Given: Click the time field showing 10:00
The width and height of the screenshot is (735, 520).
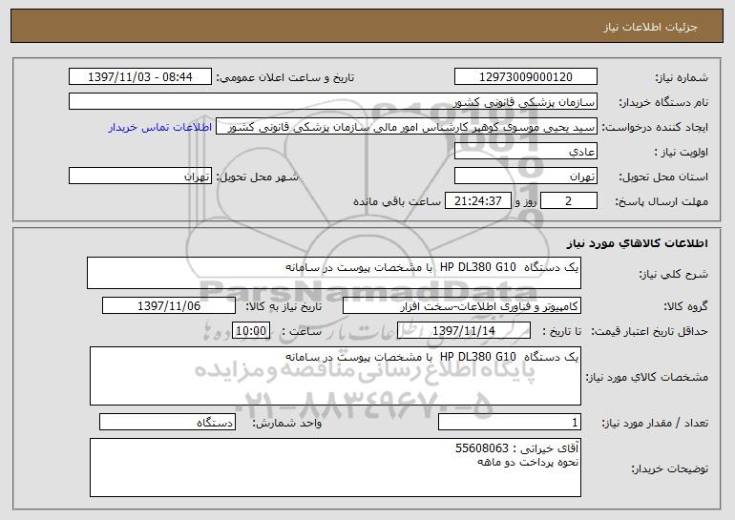Looking at the screenshot, I should click(x=251, y=331).
